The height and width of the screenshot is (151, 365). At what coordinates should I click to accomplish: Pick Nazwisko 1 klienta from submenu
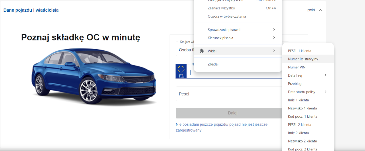(x=302, y=108)
